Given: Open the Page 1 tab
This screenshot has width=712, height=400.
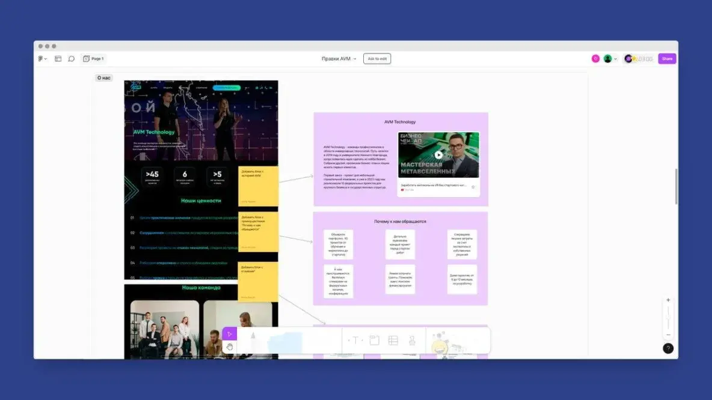Looking at the screenshot, I should pos(93,59).
